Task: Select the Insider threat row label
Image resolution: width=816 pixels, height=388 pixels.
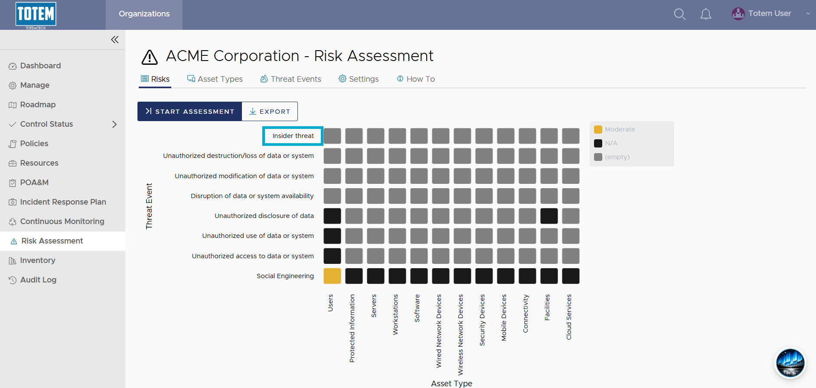Action: coord(293,136)
